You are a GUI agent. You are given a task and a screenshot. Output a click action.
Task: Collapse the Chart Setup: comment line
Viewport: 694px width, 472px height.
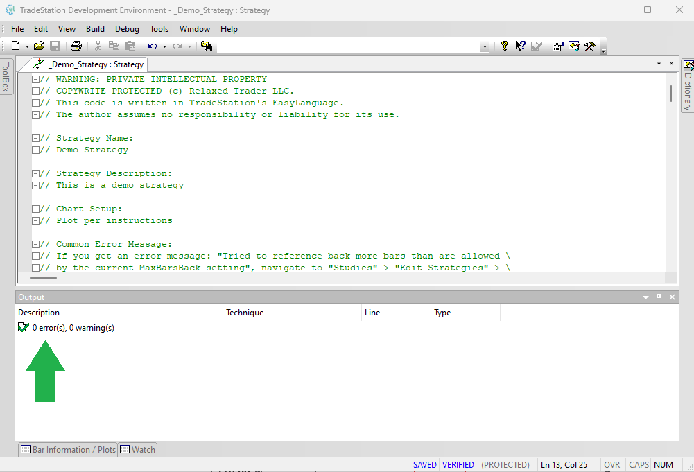[x=35, y=209]
